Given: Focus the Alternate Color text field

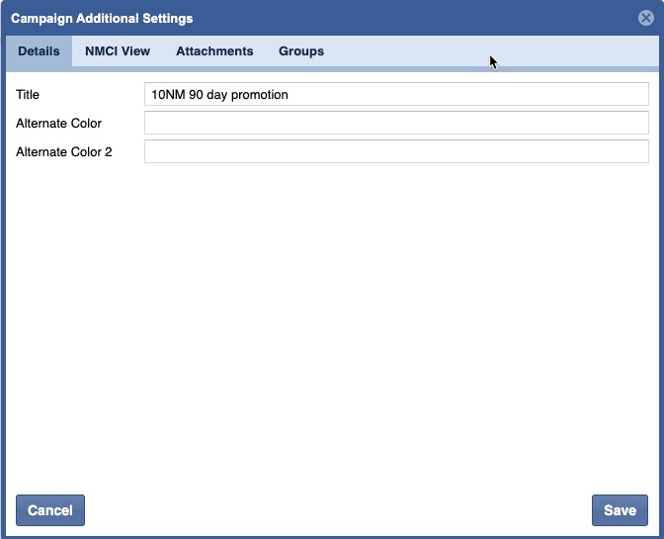Looking at the screenshot, I should click(x=396, y=124).
